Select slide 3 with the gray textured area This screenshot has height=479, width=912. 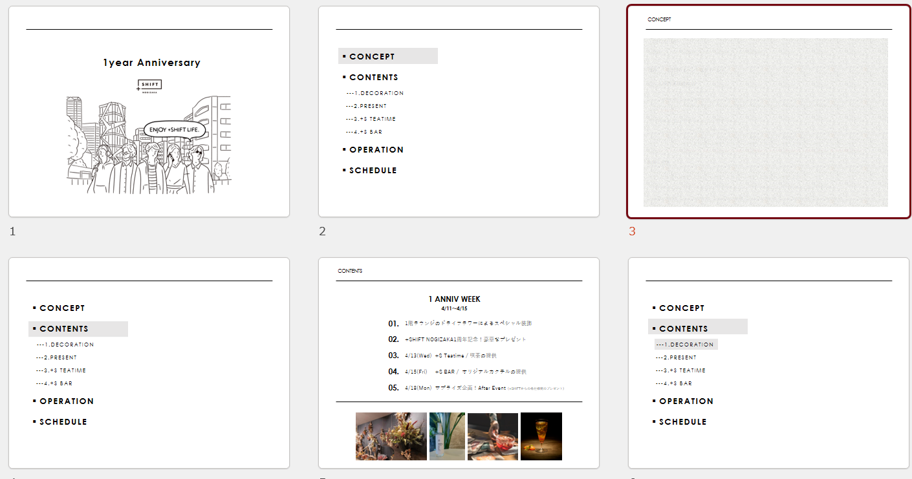768,111
